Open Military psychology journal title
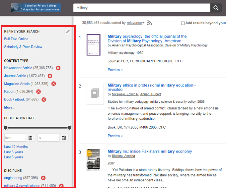Screen dimensions: 226x188 (x=147, y=38)
